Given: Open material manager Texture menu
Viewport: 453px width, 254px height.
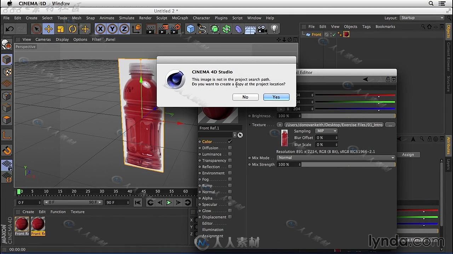Looking at the screenshot, I should point(78,212).
